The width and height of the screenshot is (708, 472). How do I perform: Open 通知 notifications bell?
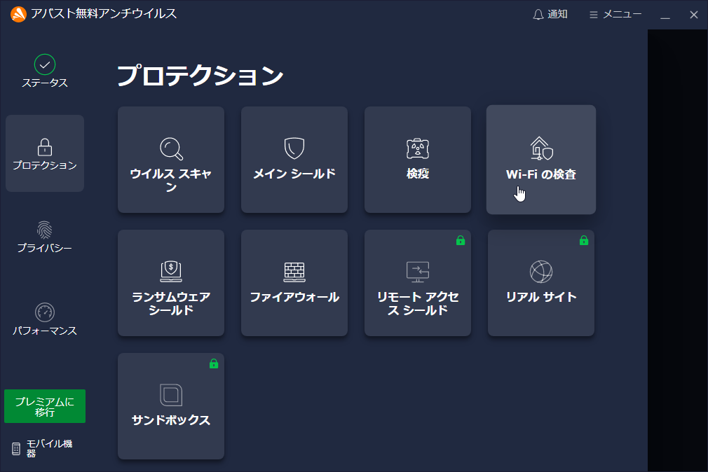(550, 15)
